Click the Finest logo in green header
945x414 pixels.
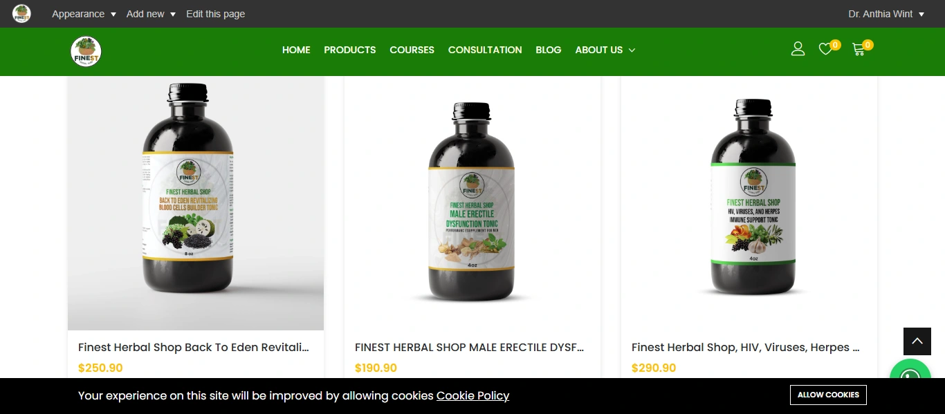tap(86, 52)
